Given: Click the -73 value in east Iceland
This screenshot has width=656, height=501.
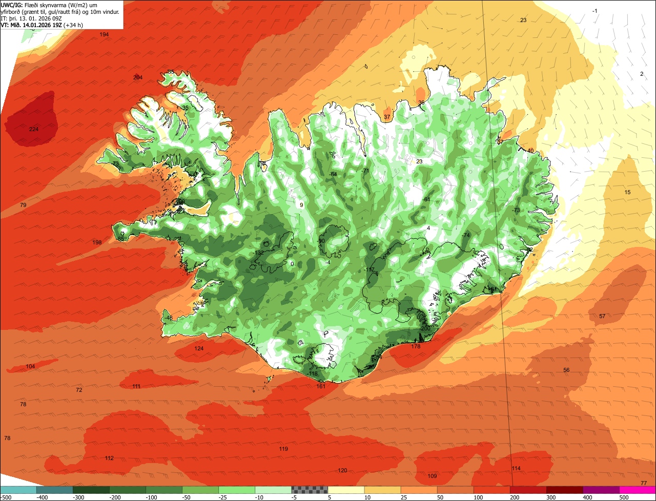Looking at the screenshot, I should [516, 210].
